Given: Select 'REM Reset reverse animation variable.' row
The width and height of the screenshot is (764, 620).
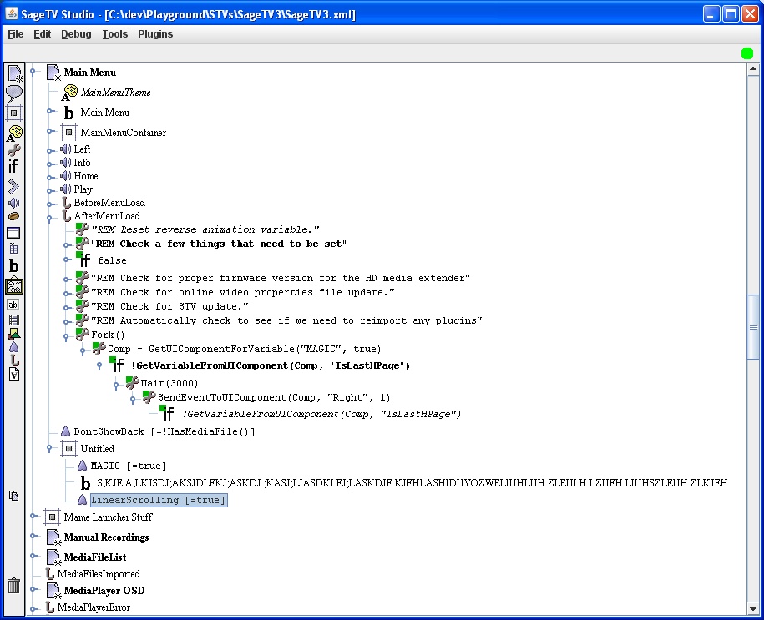Looking at the screenshot, I should pyautogui.click(x=205, y=229).
